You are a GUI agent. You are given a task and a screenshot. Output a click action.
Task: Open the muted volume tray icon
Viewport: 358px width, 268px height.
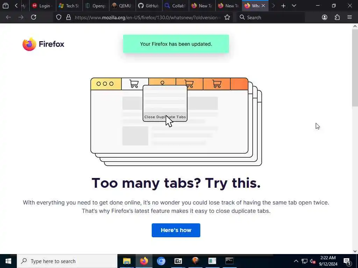(313, 261)
